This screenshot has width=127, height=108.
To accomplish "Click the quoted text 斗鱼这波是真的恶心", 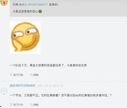I will (x=25, y=11).
